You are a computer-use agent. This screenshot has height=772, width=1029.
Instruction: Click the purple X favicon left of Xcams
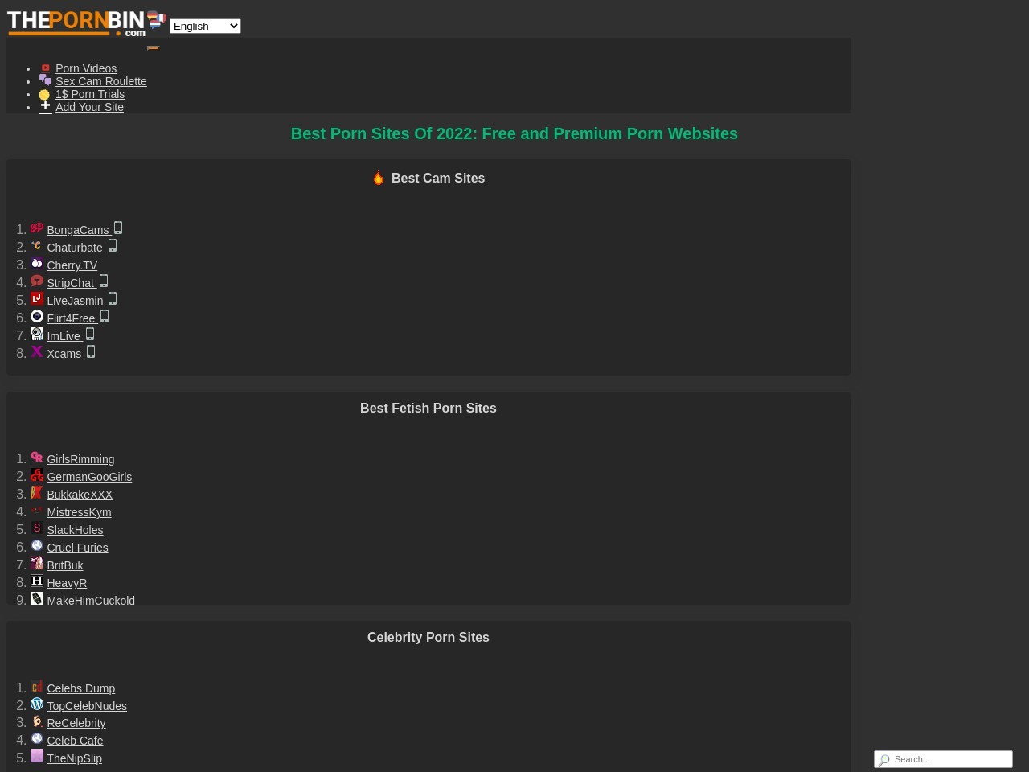click(x=37, y=351)
